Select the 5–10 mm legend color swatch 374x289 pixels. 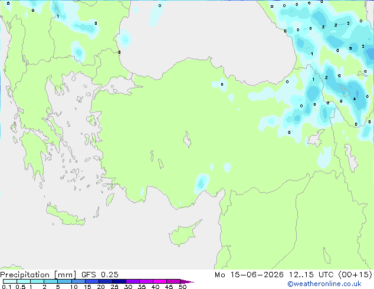(x=64, y=281)
